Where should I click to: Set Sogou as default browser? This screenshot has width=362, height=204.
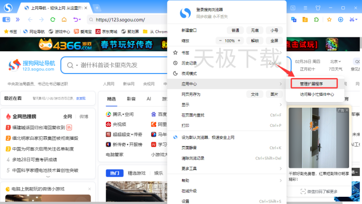coord(227,137)
